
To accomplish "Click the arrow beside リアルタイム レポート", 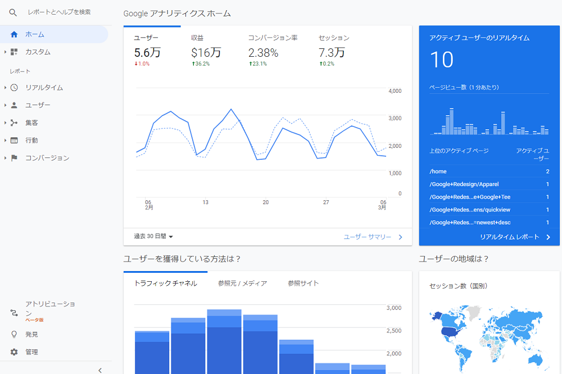I will (x=548, y=237).
